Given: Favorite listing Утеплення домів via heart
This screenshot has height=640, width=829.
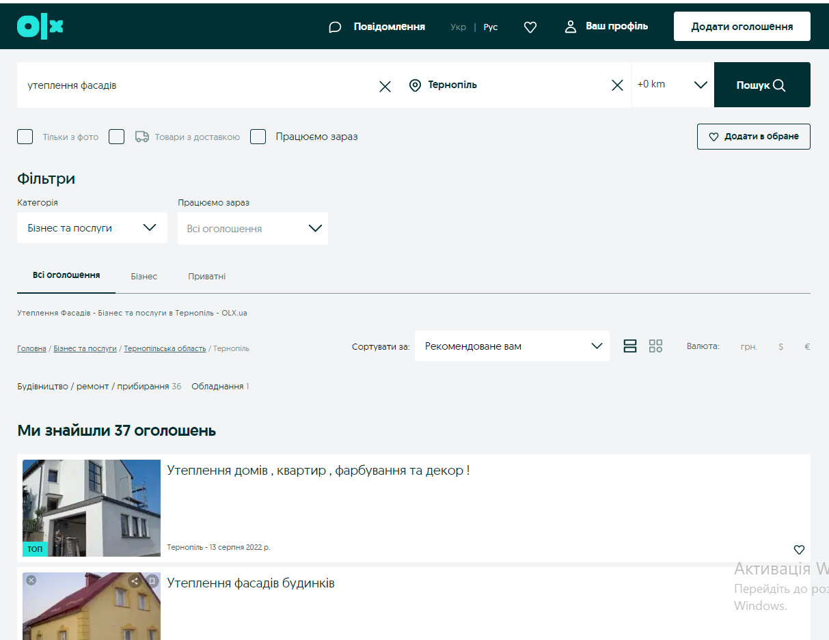Looking at the screenshot, I should click(x=799, y=549).
